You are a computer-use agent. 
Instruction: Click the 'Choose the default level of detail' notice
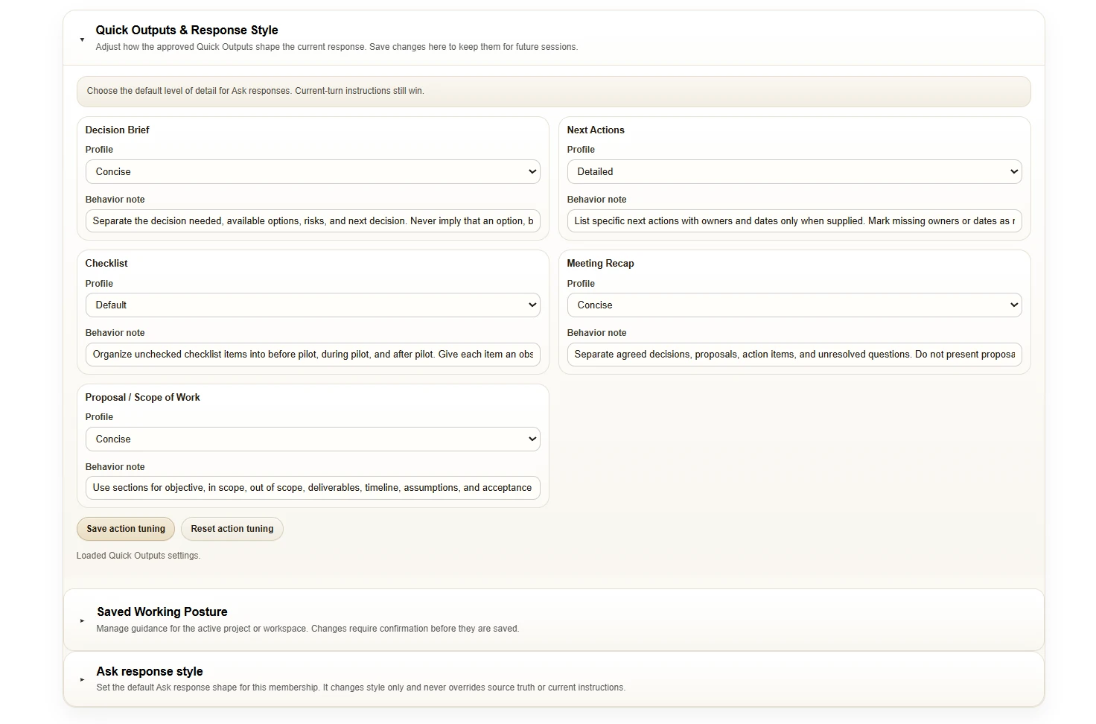click(x=554, y=91)
